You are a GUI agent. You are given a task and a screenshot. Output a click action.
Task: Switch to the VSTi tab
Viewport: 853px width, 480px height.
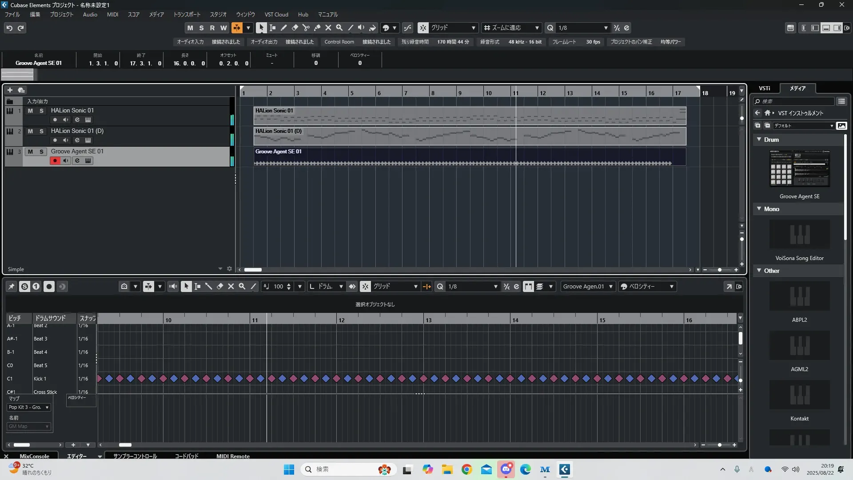pyautogui.click(x=764, y=88)
